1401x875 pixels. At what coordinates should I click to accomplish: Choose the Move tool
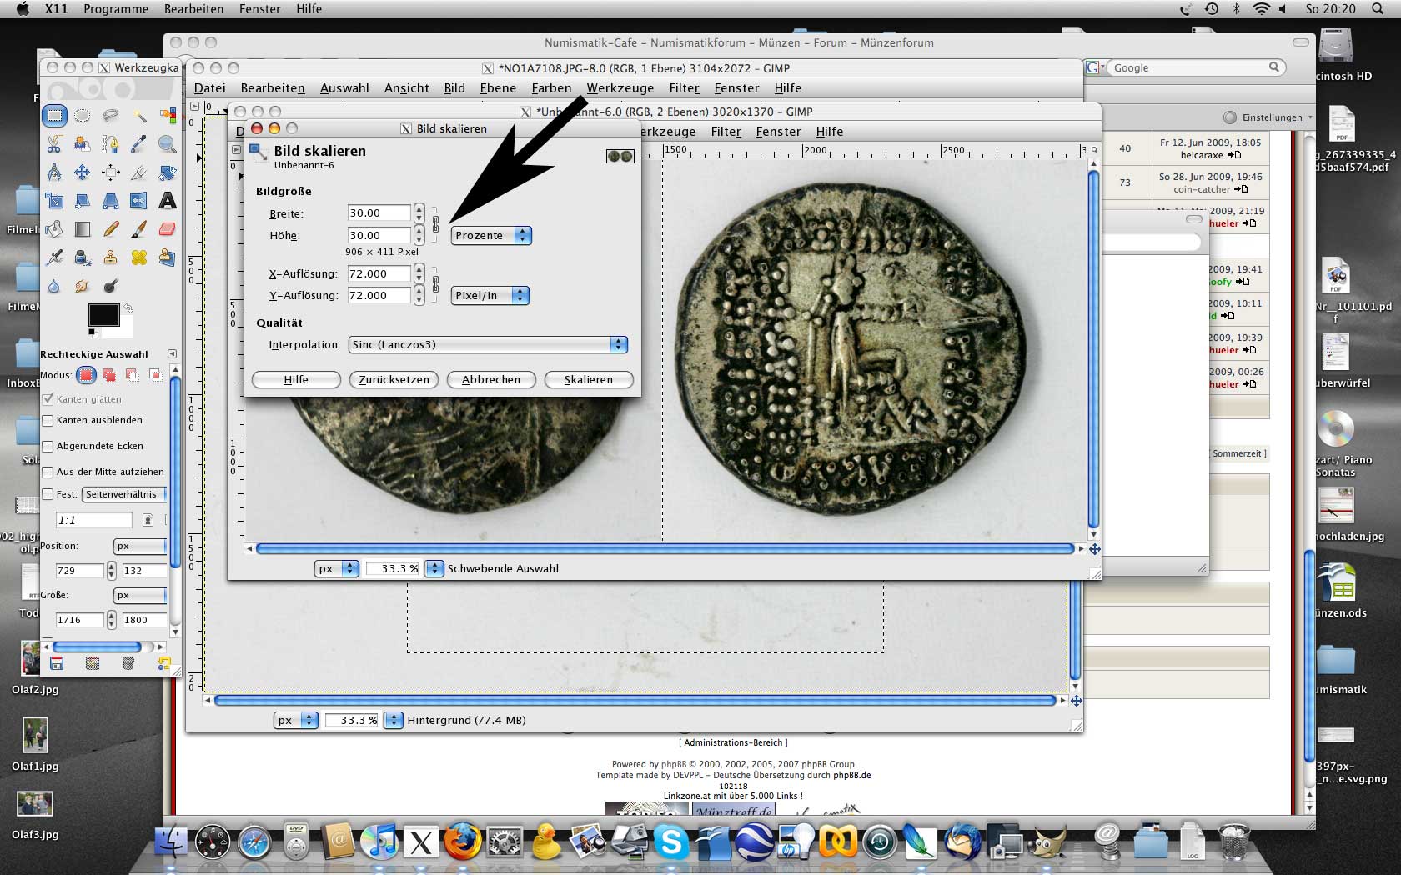83,172
